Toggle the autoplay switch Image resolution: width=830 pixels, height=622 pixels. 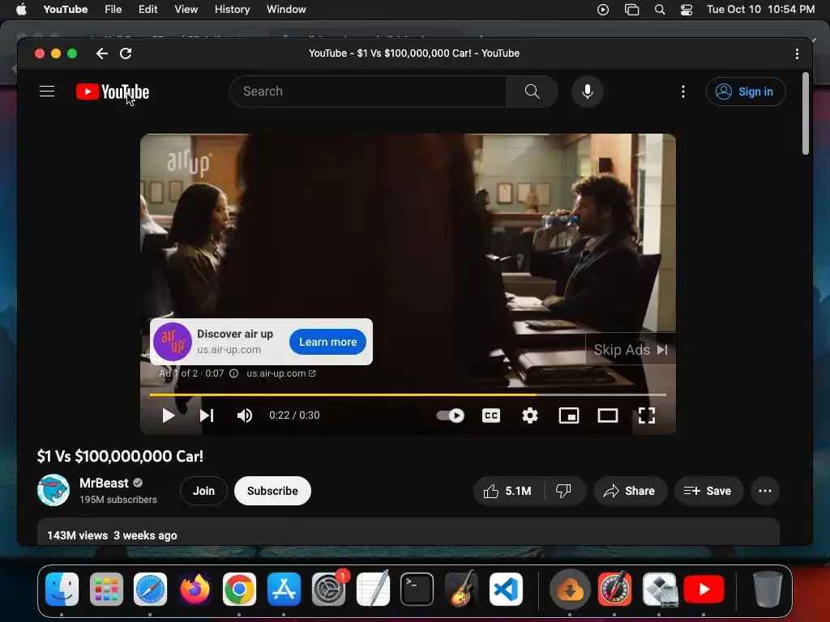[450, 415]
